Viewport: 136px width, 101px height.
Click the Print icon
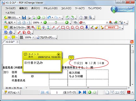(29, 18)
